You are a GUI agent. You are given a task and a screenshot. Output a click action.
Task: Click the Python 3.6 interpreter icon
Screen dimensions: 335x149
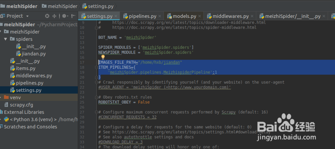[x=6, y=120]
